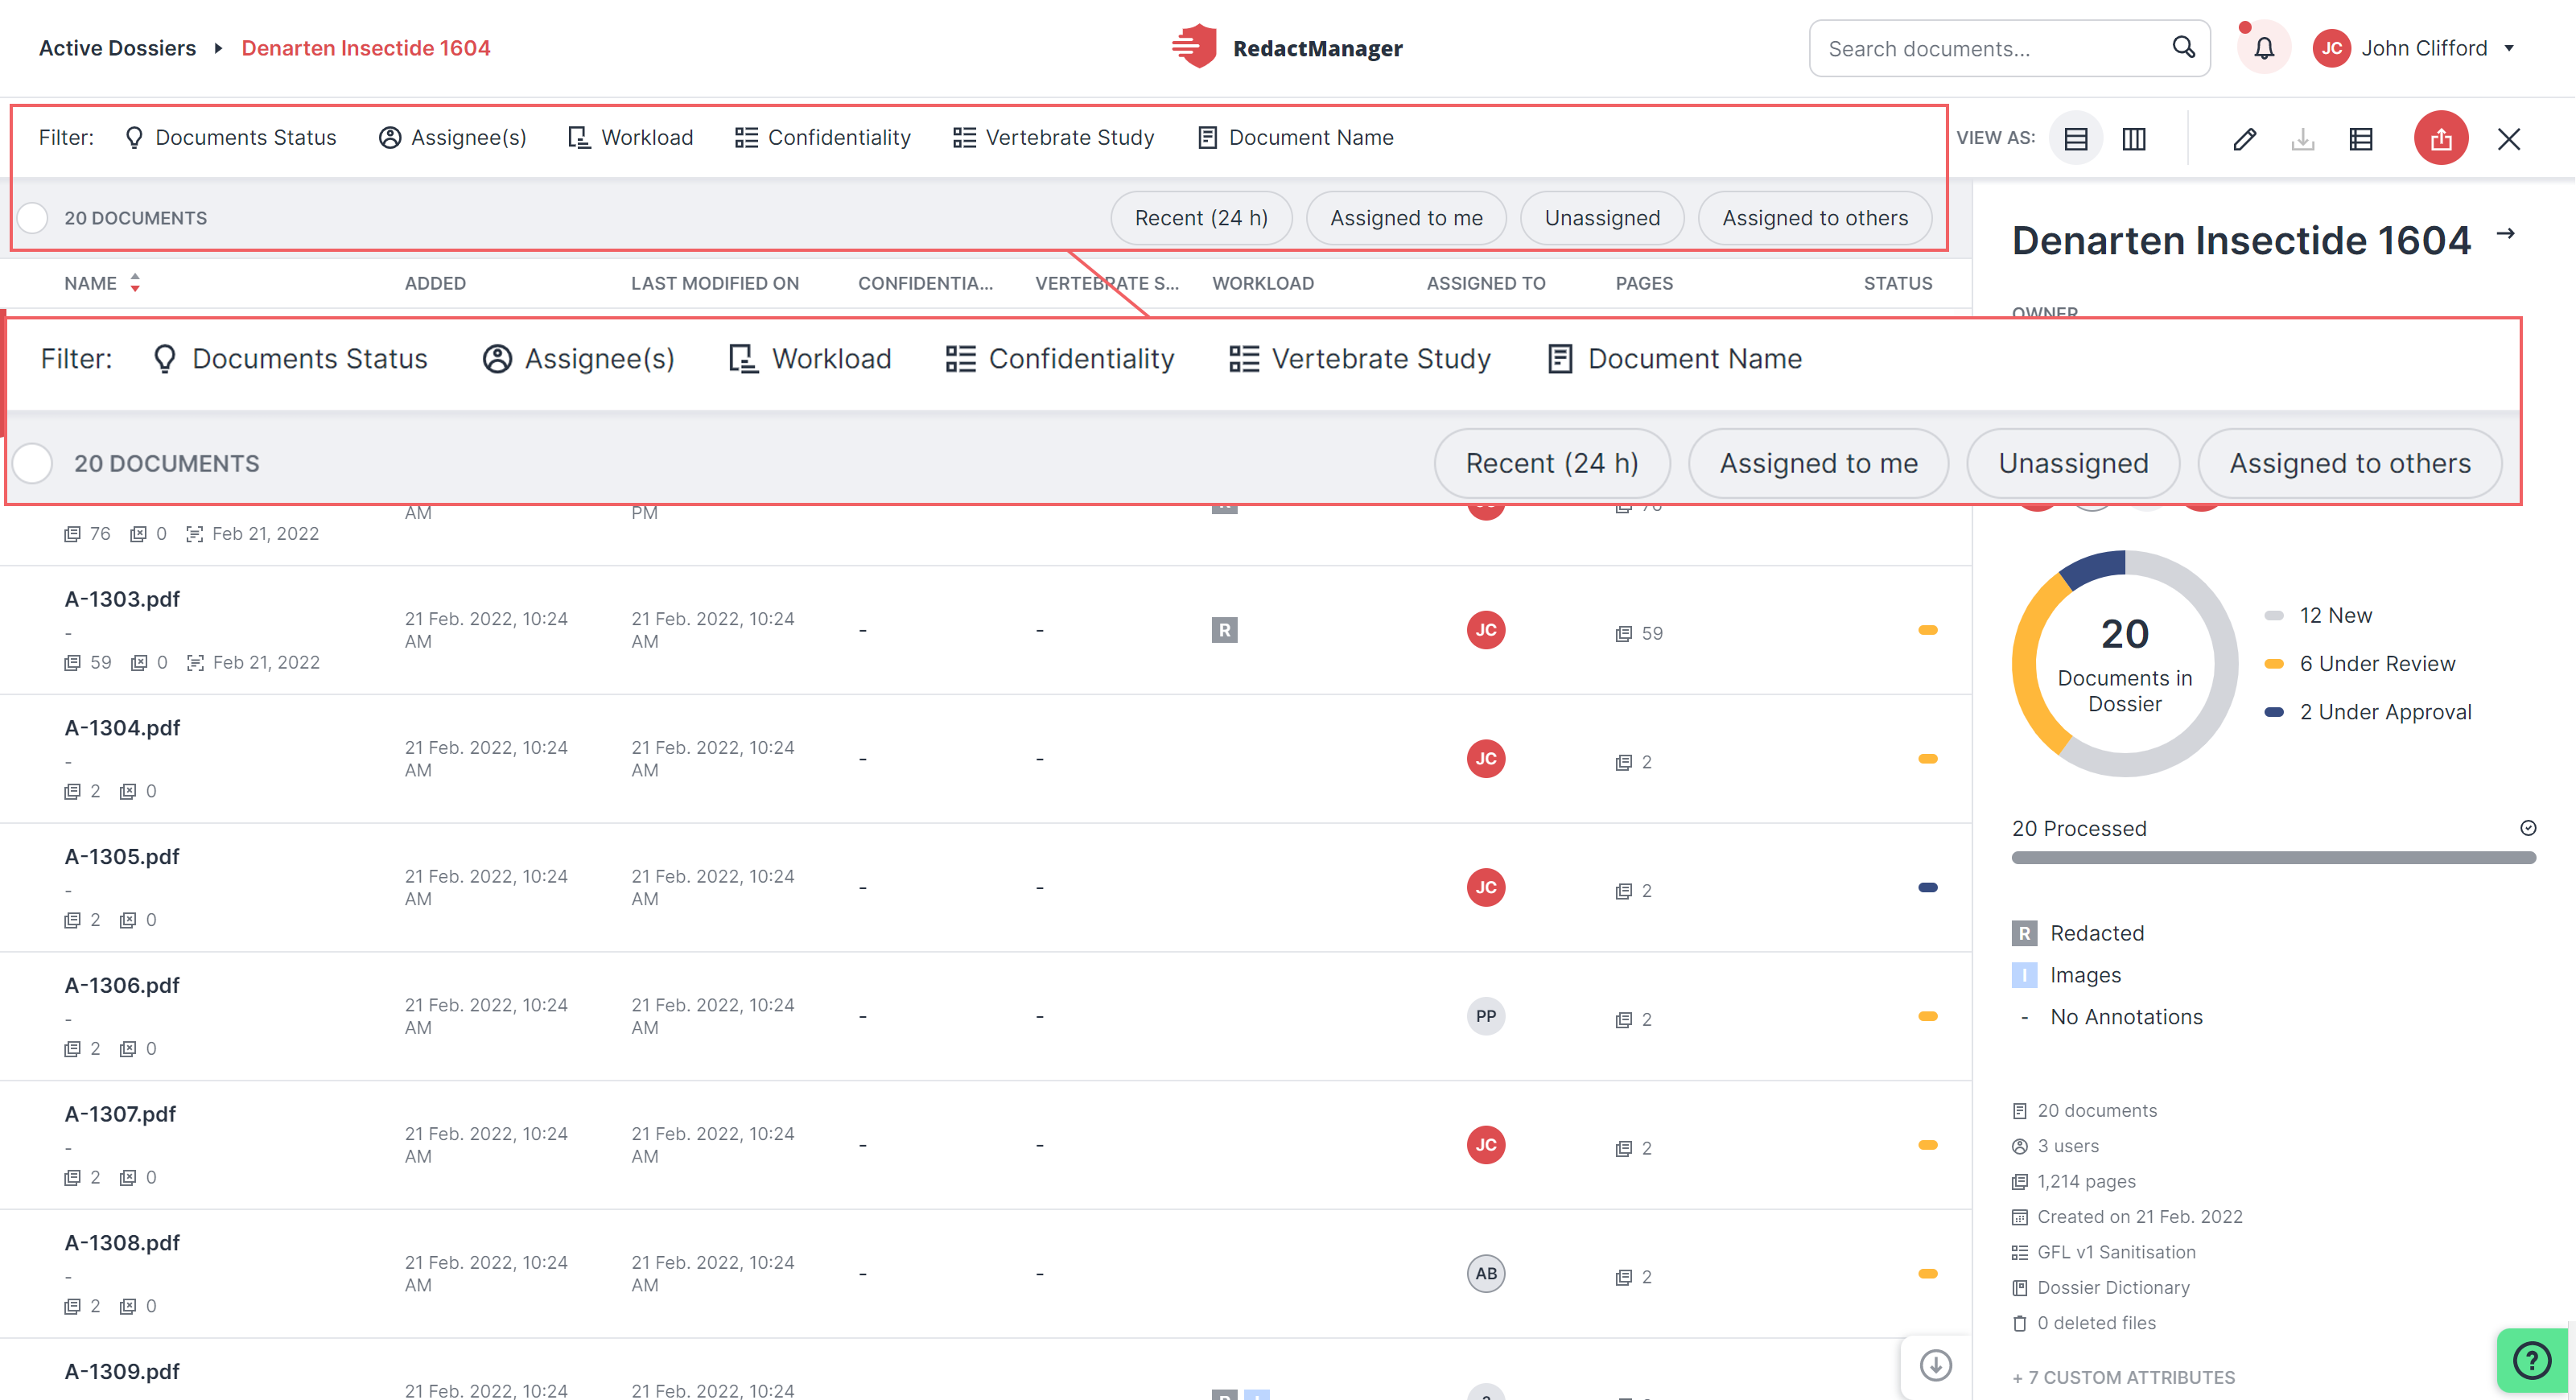This screenshot has height=1400, width=2576.
Task: Open Vertebrate Study filter in smaller top bar
Action: point(1054,137)
